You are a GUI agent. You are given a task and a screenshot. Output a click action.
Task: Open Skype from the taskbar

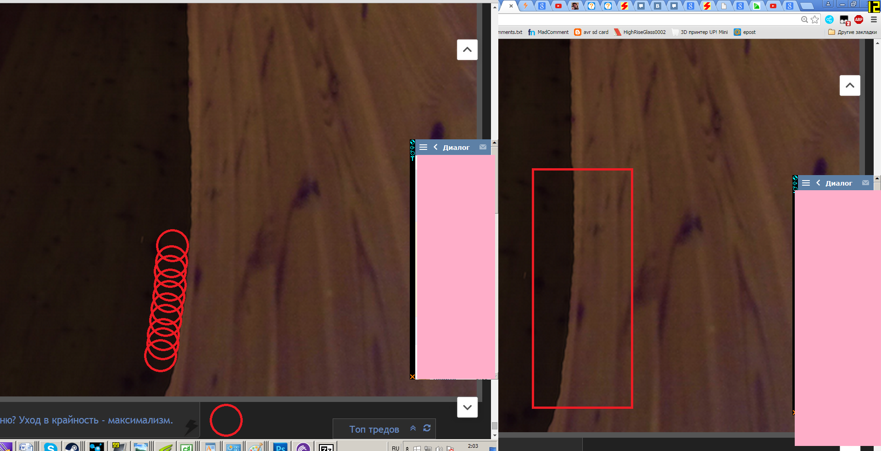pyautogui.click(x=50, y=447)
